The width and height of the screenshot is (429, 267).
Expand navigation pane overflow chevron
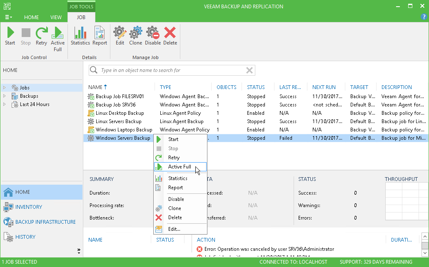point(79,251)
